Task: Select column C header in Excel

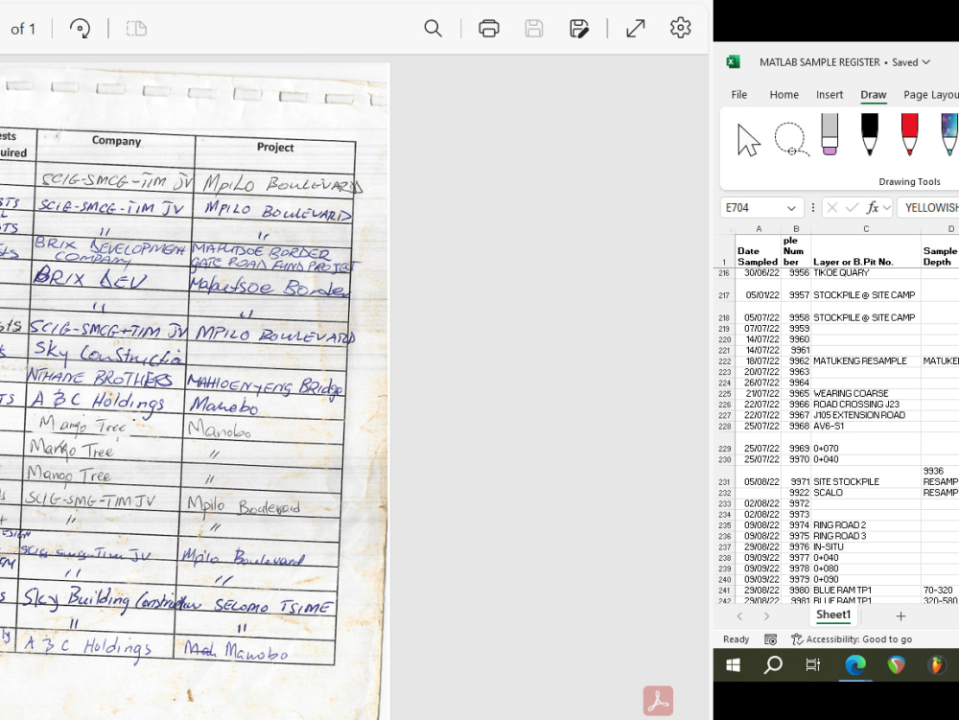Action: pyautogui.click(x=866, y=228)
